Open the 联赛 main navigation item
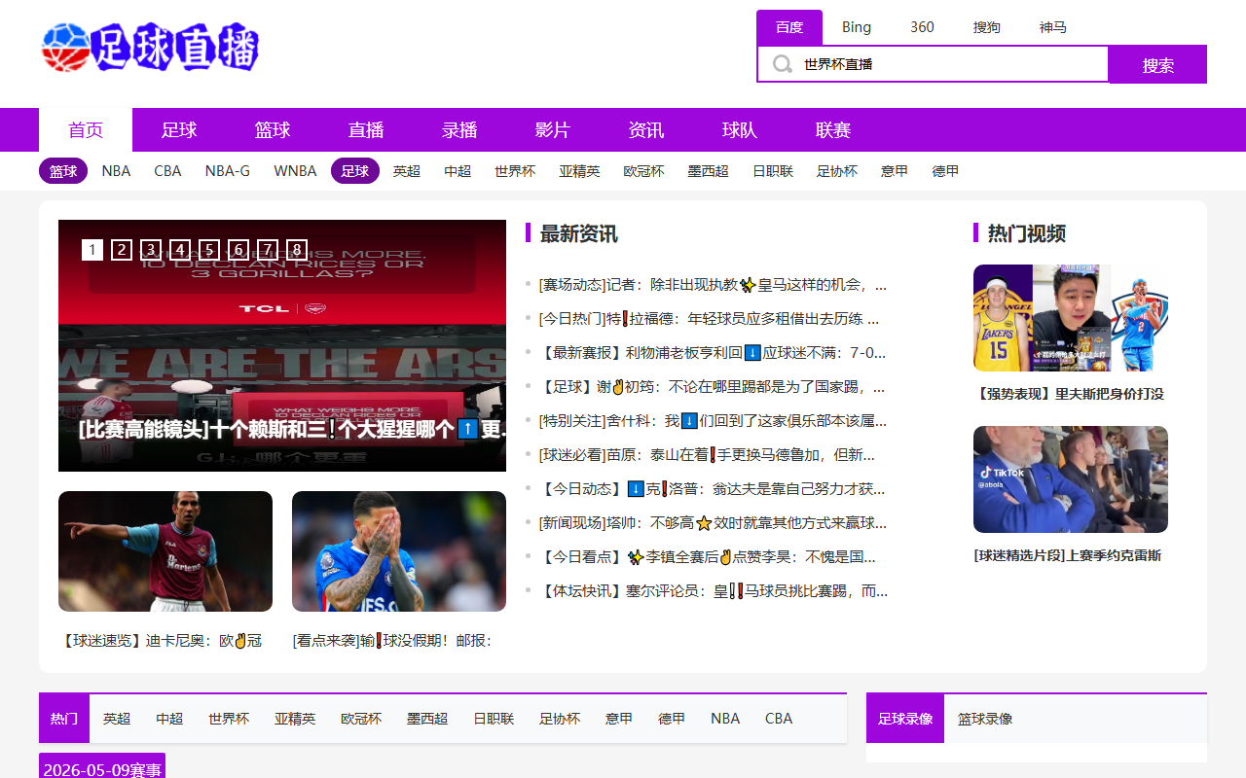The height and width of the screenshot is (778, 1246). [x=833, y=130]
